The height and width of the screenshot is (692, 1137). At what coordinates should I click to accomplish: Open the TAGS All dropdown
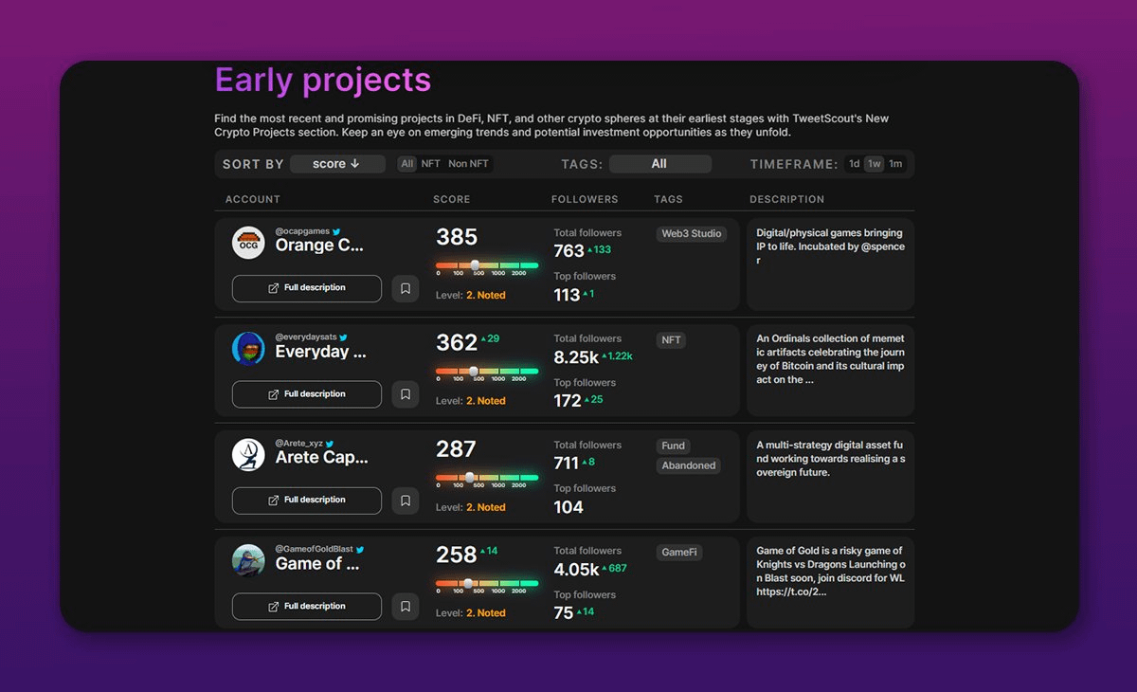(660, 163)
